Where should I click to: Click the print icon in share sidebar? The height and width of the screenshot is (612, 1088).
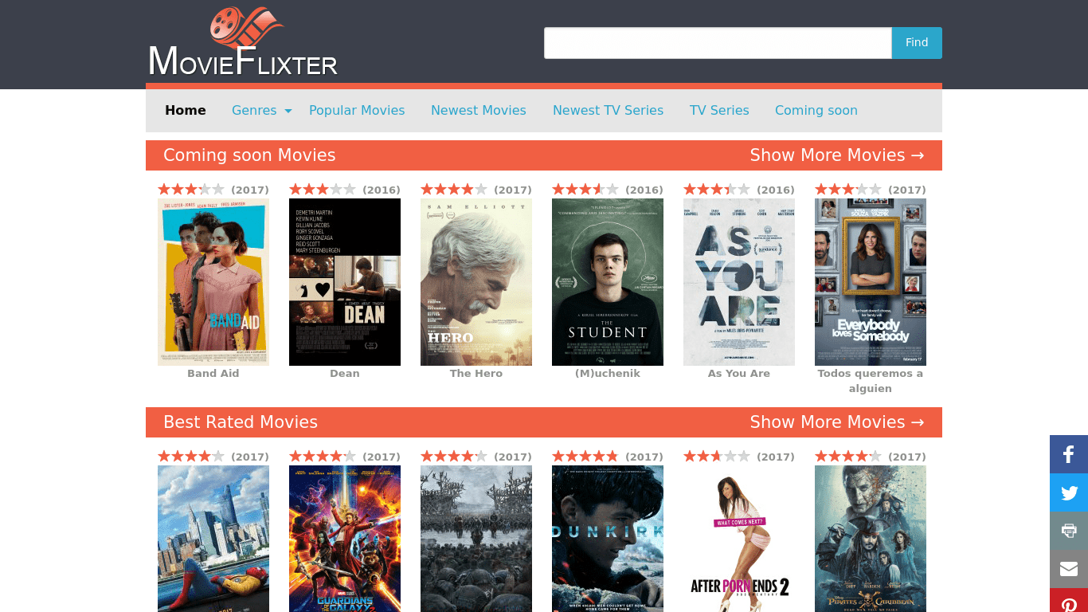tap(1069, 531)
